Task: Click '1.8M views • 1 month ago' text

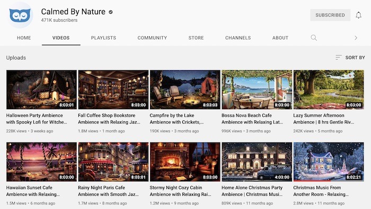Action: 101,131
